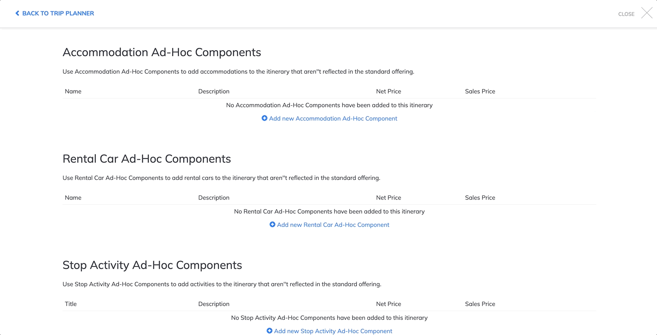Click the Stop Activity Ad-Hoc Components heading
Screen dimensions: 657x335
[x=152, y=265]
